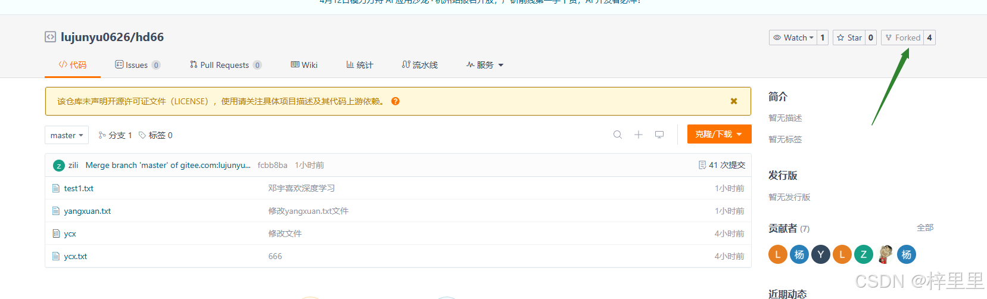Switch to the 代码 tab
This screenshot has height=299, width=987.
[x=73, y=65]
